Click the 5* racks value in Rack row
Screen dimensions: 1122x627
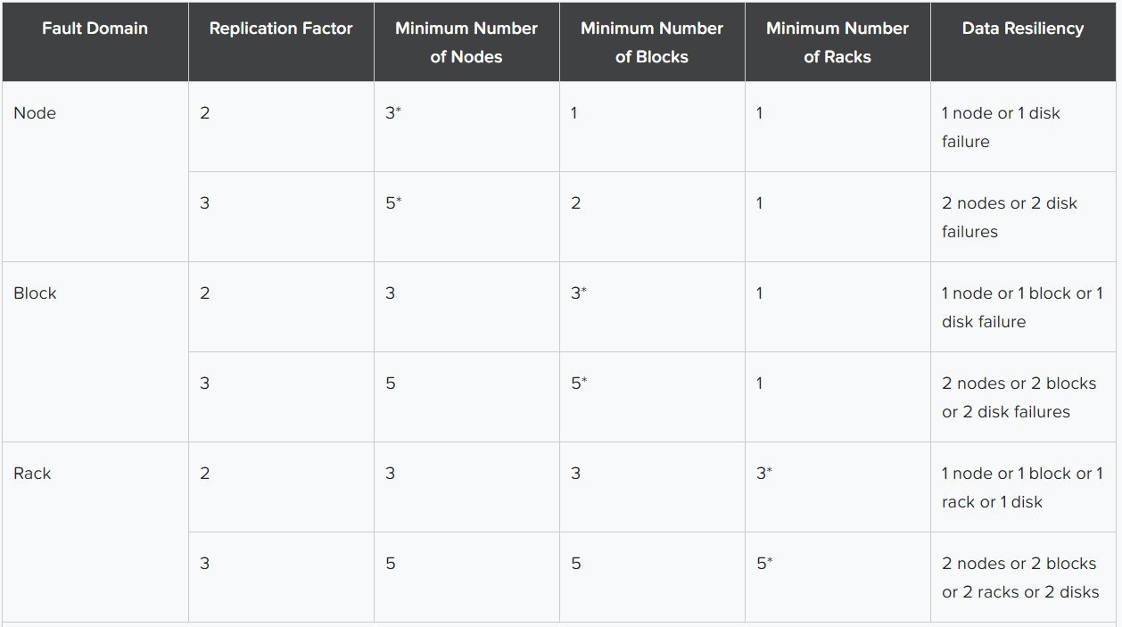(764, 564)
